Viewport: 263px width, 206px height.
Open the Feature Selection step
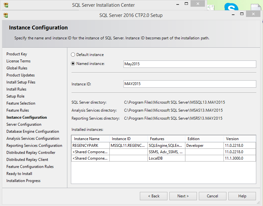[21, 103]
